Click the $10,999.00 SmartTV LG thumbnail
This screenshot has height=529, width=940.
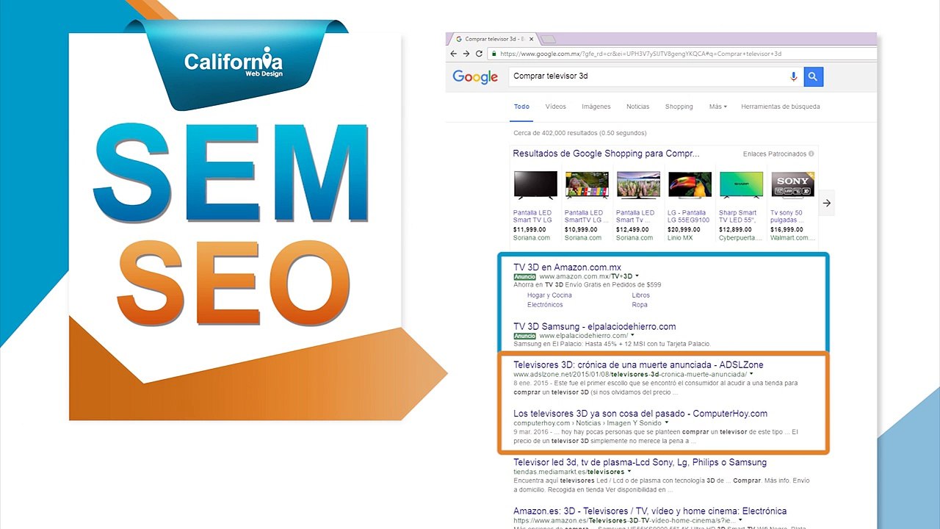(587, 186)
